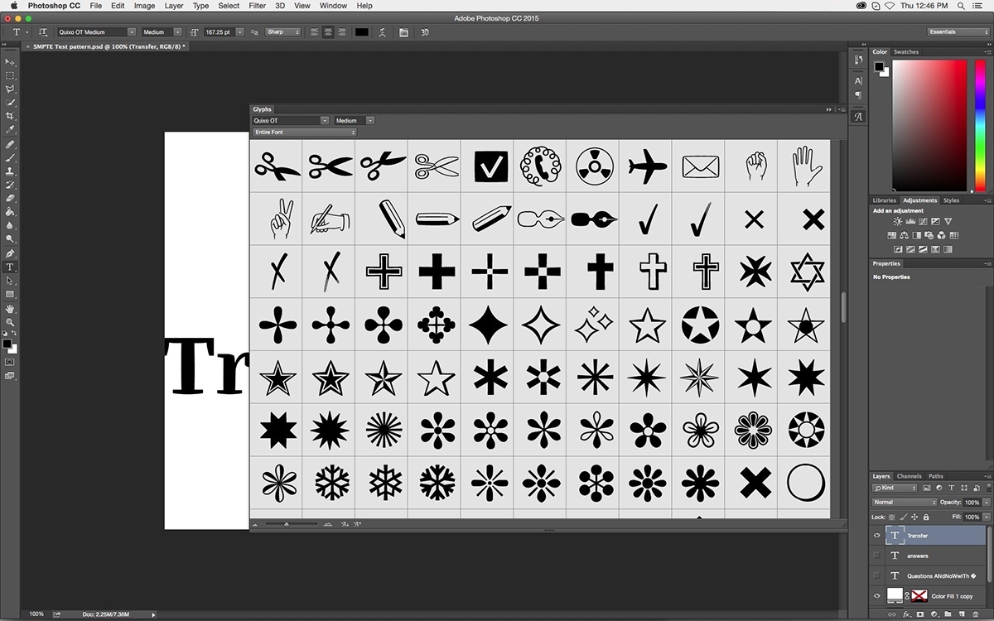
Task: Toggle lock transparent pixels
Action: (892, 517)
